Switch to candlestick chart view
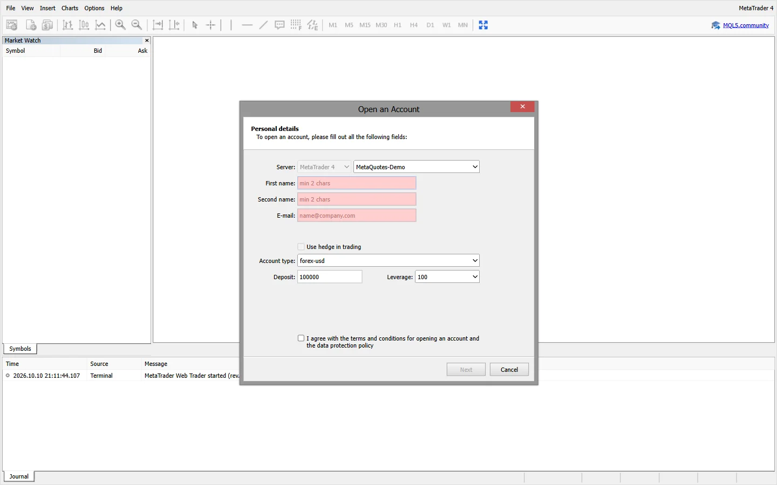The height and width of the screenshot is (485, 777). click(84, 25)
